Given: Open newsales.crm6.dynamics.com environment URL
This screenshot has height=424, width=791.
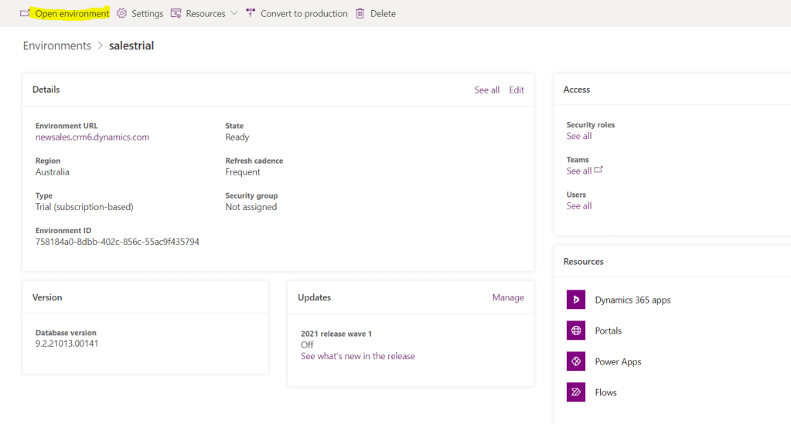Looking at the screenshot, I should pyautogui.click(x=92, y=137).
